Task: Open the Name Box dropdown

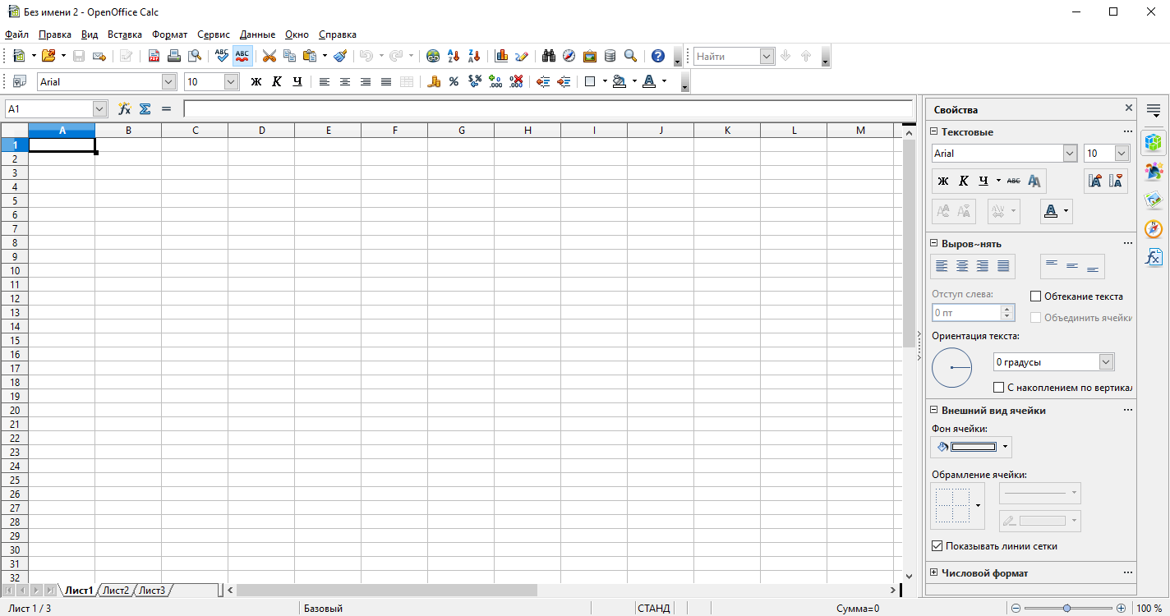Action: click(100, 108)
